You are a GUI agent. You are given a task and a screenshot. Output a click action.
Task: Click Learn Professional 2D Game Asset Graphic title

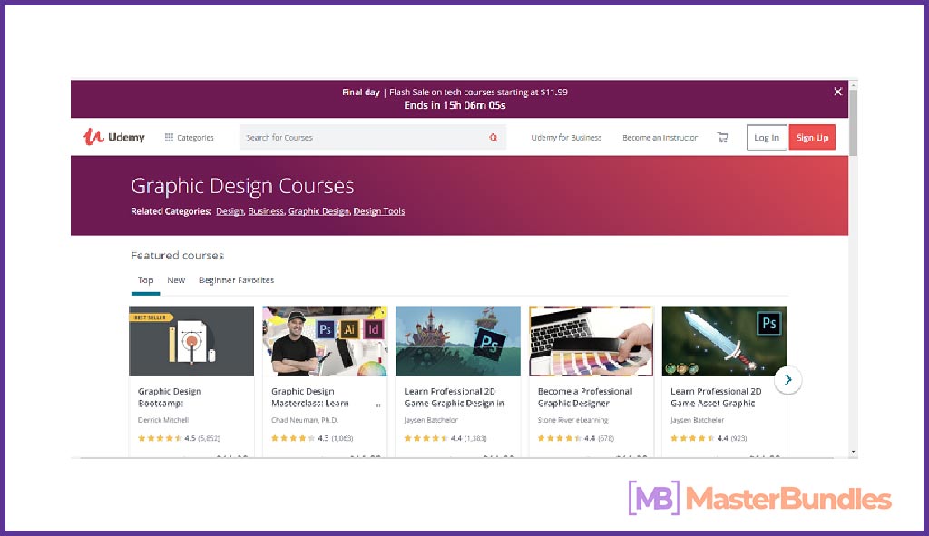tap(716, 397)
